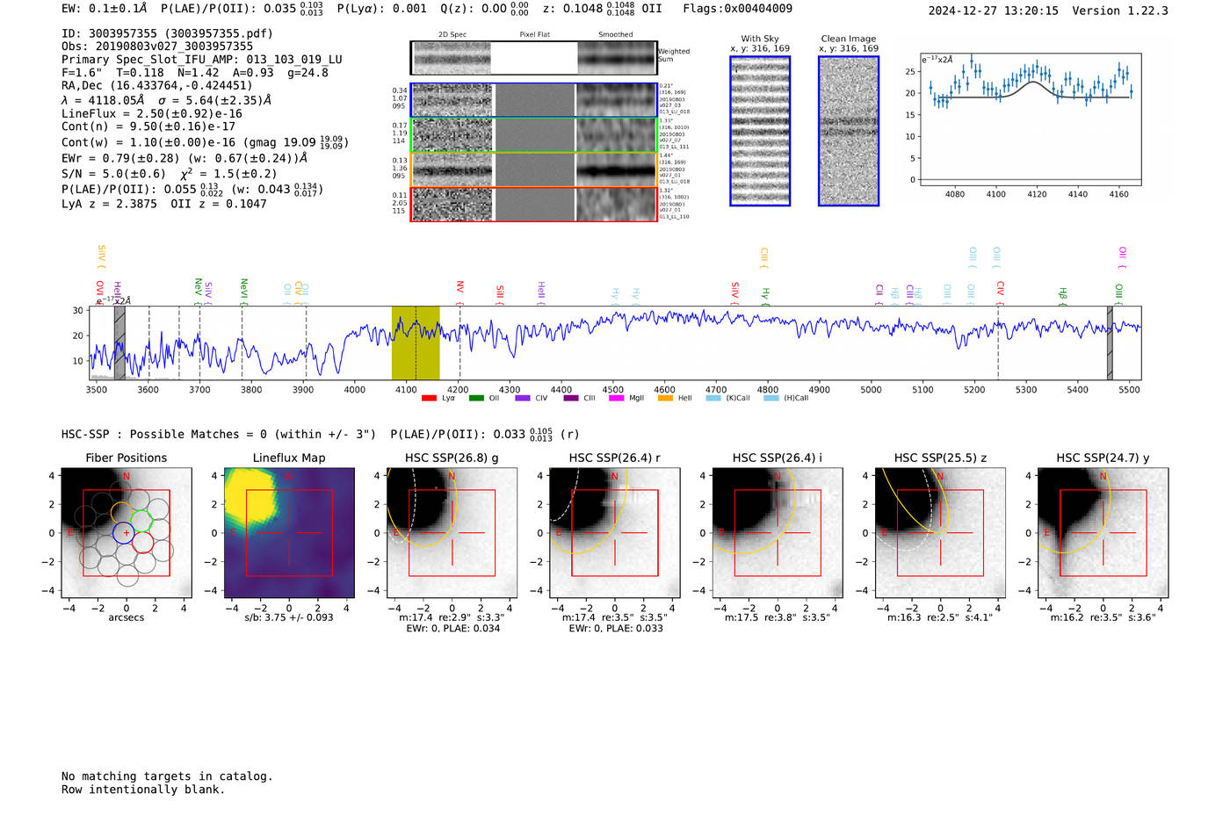Click the S/N = 5.0(±0.6) text
Image resolution: width=1230 pixels, height=837 pixels.
(x=113, y=174)
